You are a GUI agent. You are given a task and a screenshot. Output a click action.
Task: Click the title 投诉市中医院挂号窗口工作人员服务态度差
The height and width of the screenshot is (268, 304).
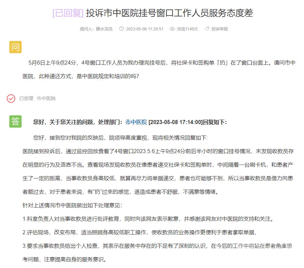click(x=169, y=13)
